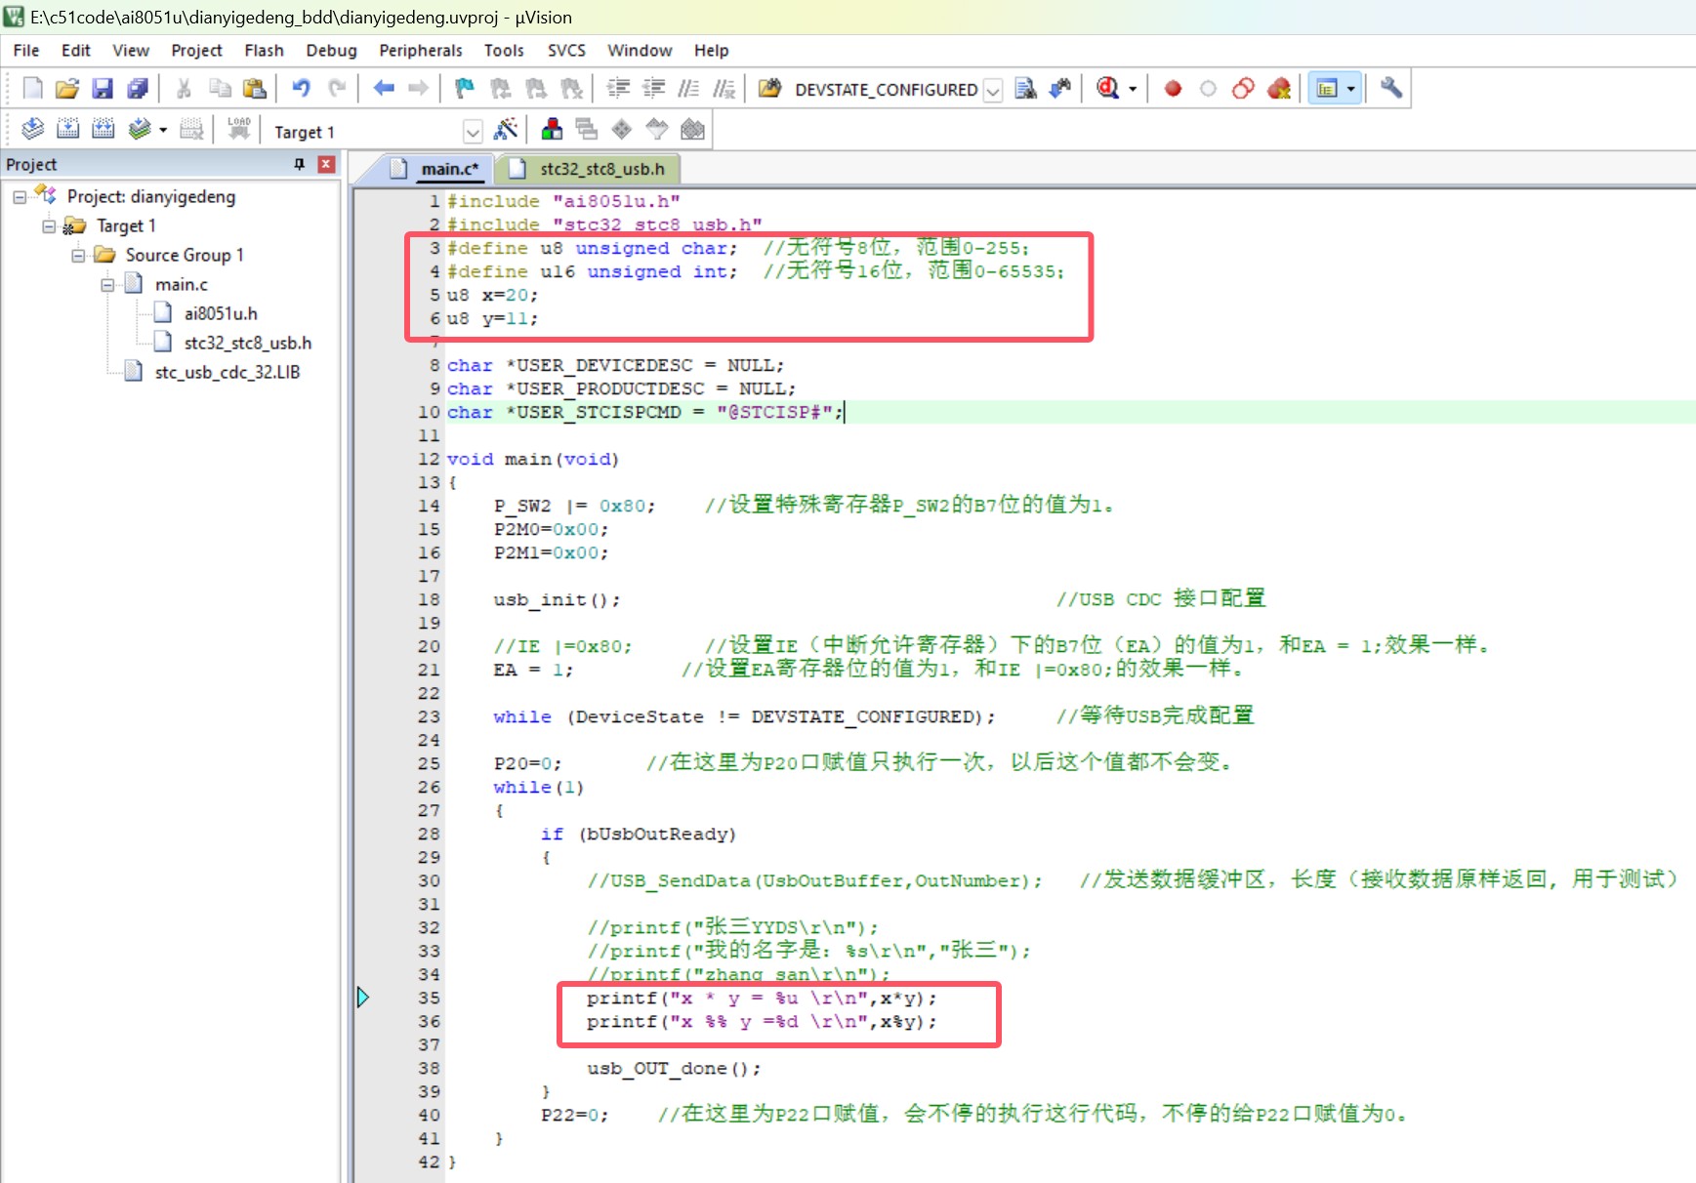Viewport: 1696px width, 1183px height.
Task: Close the Project panel
Action: pos(327,164)
